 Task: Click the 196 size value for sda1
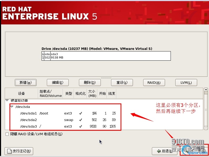tap(94, 113)
